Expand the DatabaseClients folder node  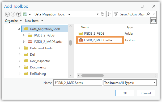[19, 48]
